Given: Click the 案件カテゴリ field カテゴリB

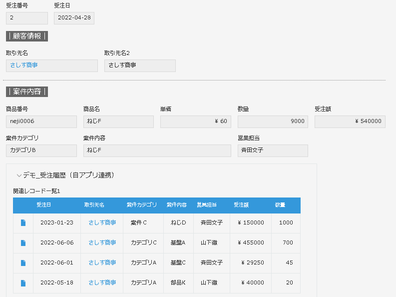Looking at the screenshot, I should 41,150.
